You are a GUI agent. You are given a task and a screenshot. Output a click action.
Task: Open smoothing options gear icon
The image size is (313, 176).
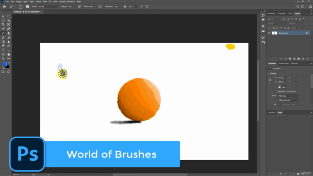click(x=125, y=6)
